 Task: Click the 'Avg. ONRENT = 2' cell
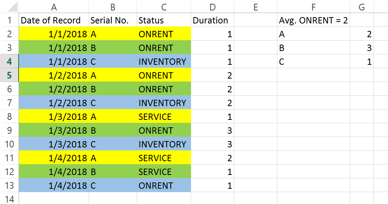(x=314, y=20)
